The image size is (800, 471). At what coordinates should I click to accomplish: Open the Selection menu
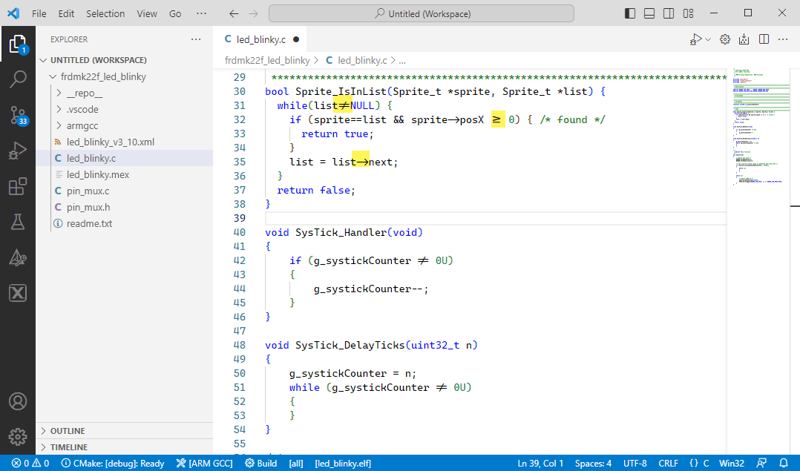coord(105,13)
